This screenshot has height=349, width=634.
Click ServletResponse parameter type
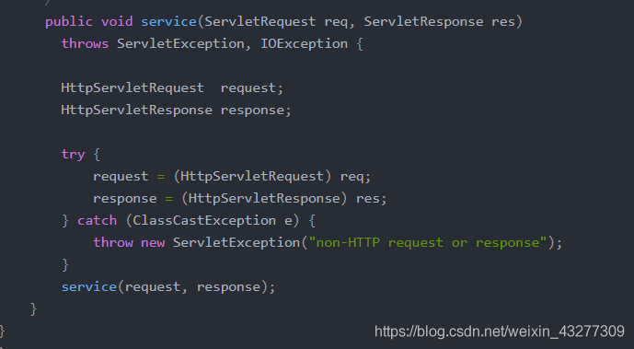pos(423,22)
